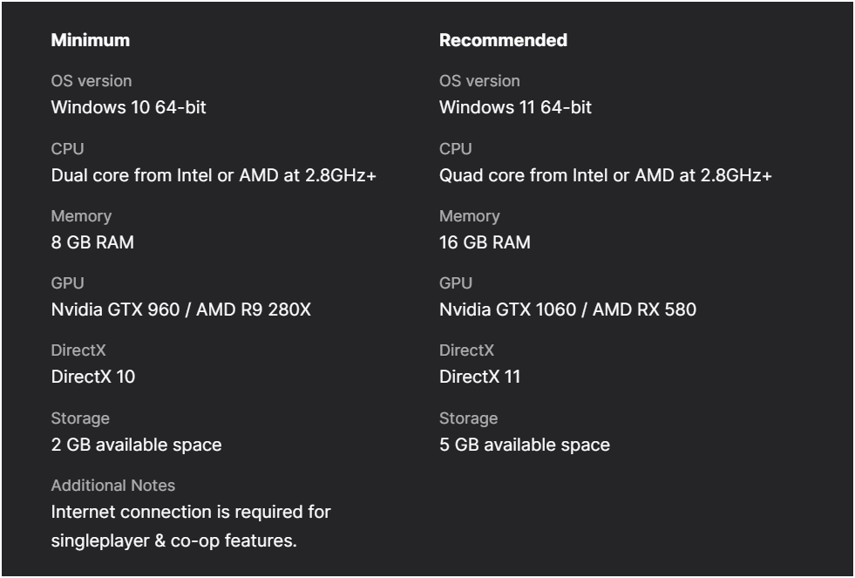Select the Windows 10 64-bit text
The width and height of the screenshot is (855, 578).
click(129, 107)
